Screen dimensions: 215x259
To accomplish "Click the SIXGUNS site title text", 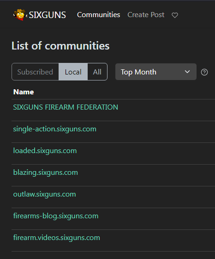I will (x=47, y=15).
